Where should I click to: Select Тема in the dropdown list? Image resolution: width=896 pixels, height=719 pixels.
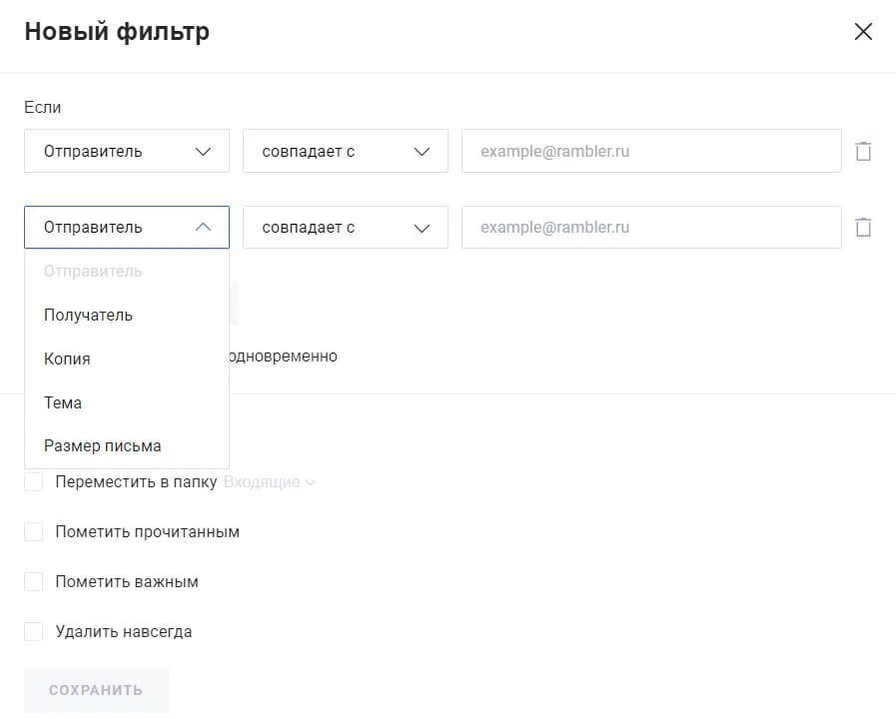[x=63, y=402]
